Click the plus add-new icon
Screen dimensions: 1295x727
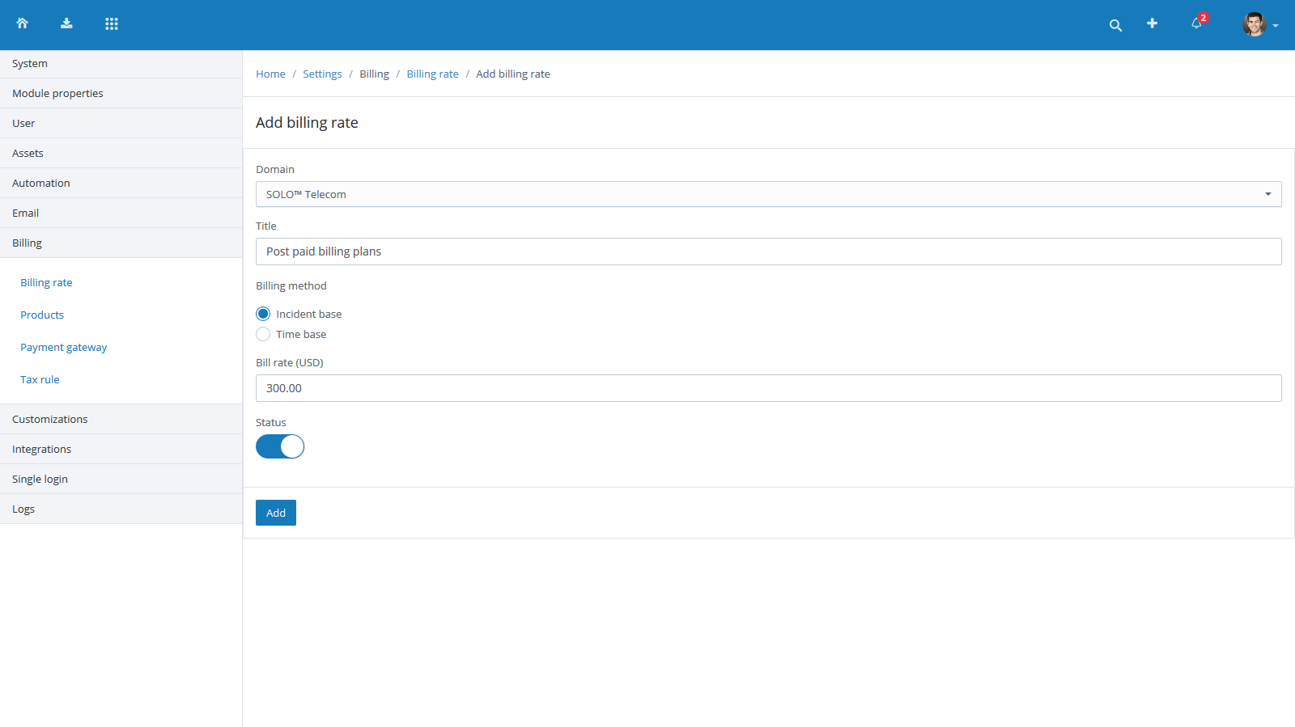point(1152,23)
